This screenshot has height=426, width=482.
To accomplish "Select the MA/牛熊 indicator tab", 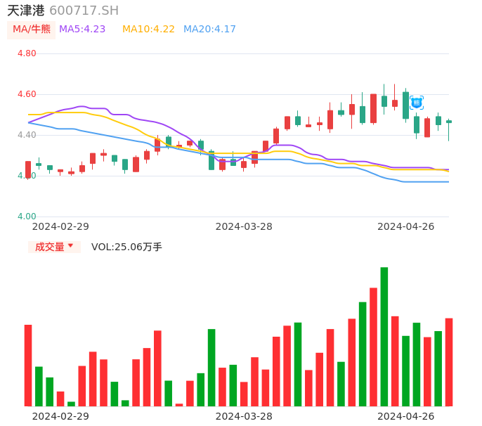I will (31, 30).
